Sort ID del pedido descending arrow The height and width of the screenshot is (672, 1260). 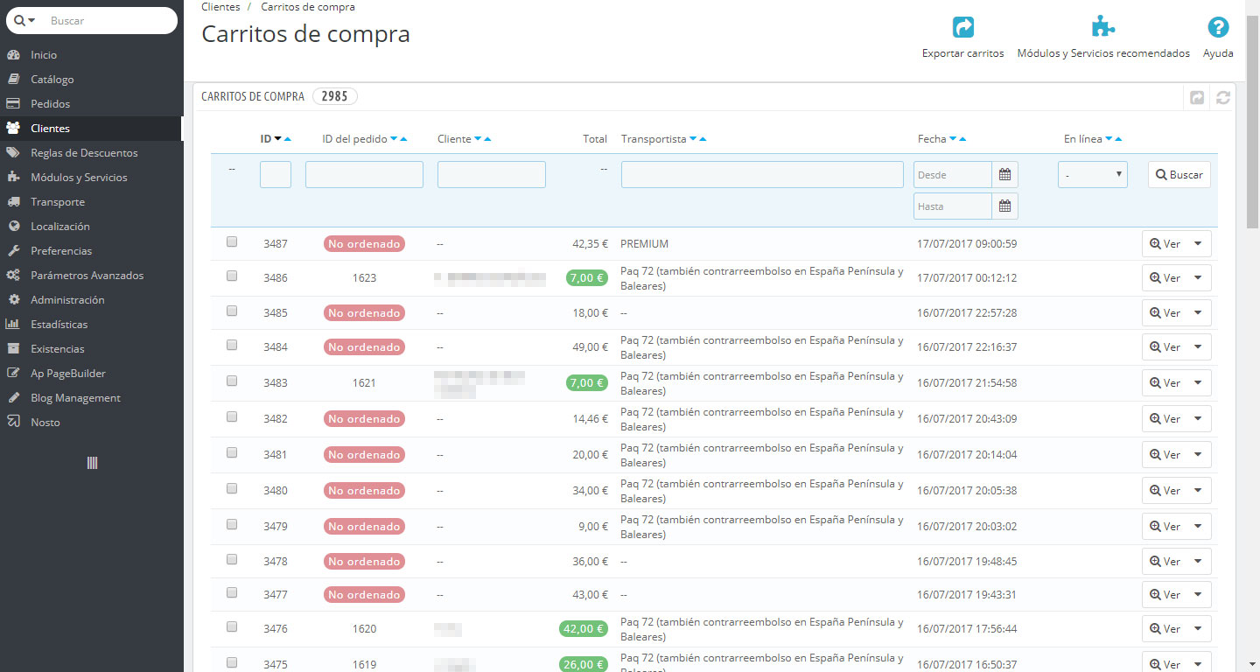coord(394,139)
